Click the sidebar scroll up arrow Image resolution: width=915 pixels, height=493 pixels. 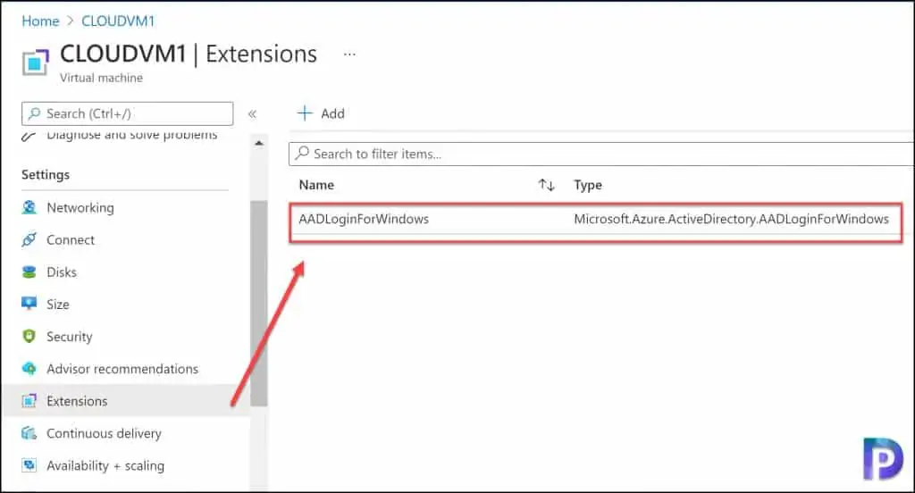tap(258, 144)
